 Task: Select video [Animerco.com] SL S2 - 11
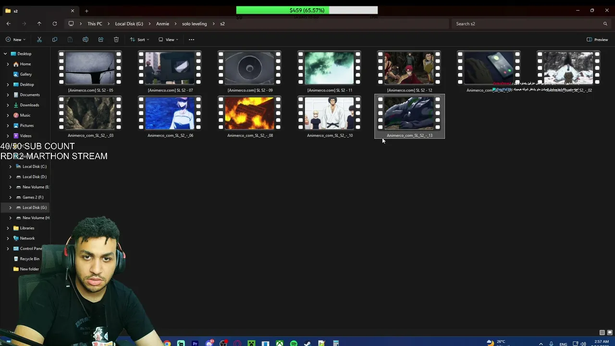tap(330, 72)
